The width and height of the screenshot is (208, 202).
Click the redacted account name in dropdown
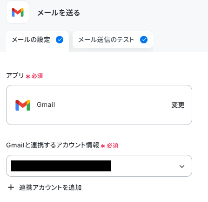pos(61,166)
